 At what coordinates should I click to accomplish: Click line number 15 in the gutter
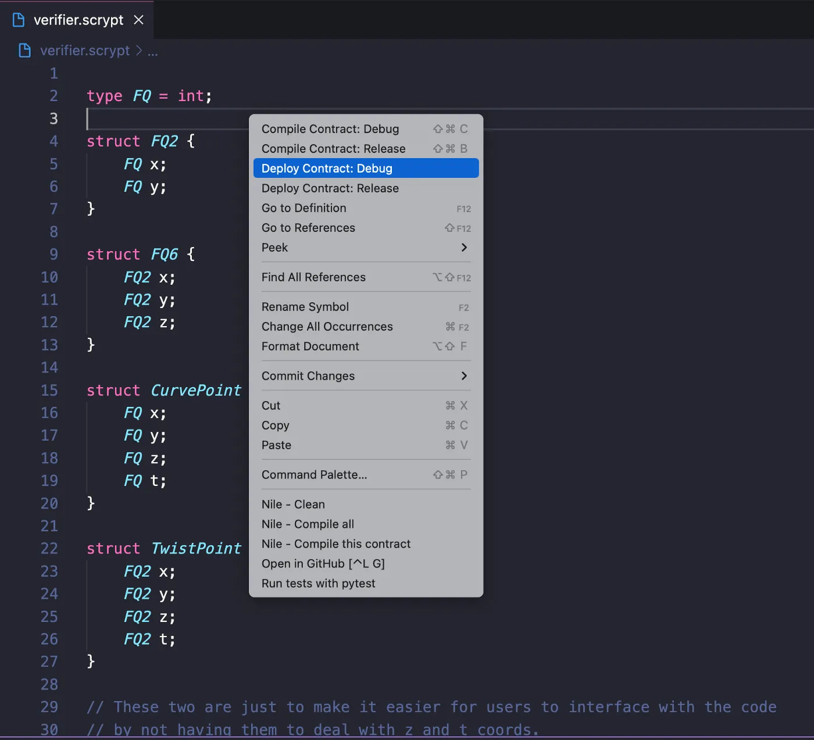click(x=49, y=390)
